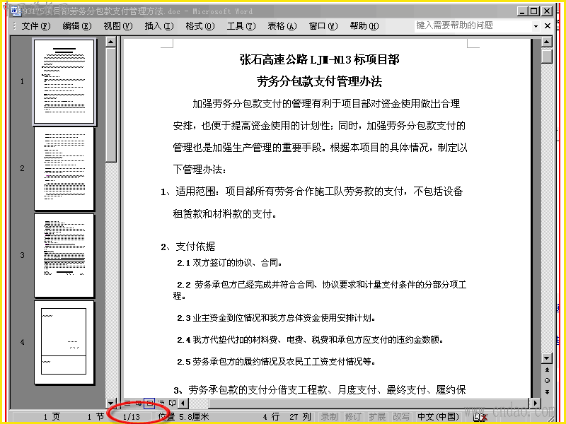Open the 表格(A) menu
The height and width of the screenshot is (424, 566).
pyautogui.click(x=282, y=26)
